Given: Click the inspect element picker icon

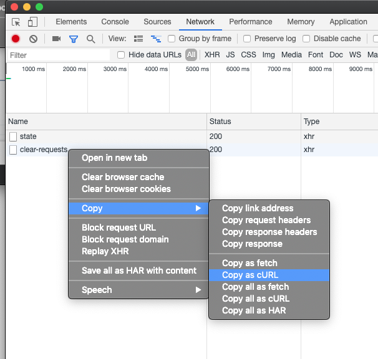Looking at the screenshot, I should [x=16, y=22].
